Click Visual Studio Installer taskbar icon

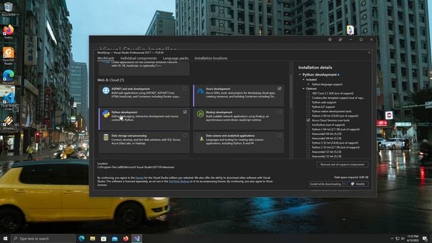click(x=137, y=238)
